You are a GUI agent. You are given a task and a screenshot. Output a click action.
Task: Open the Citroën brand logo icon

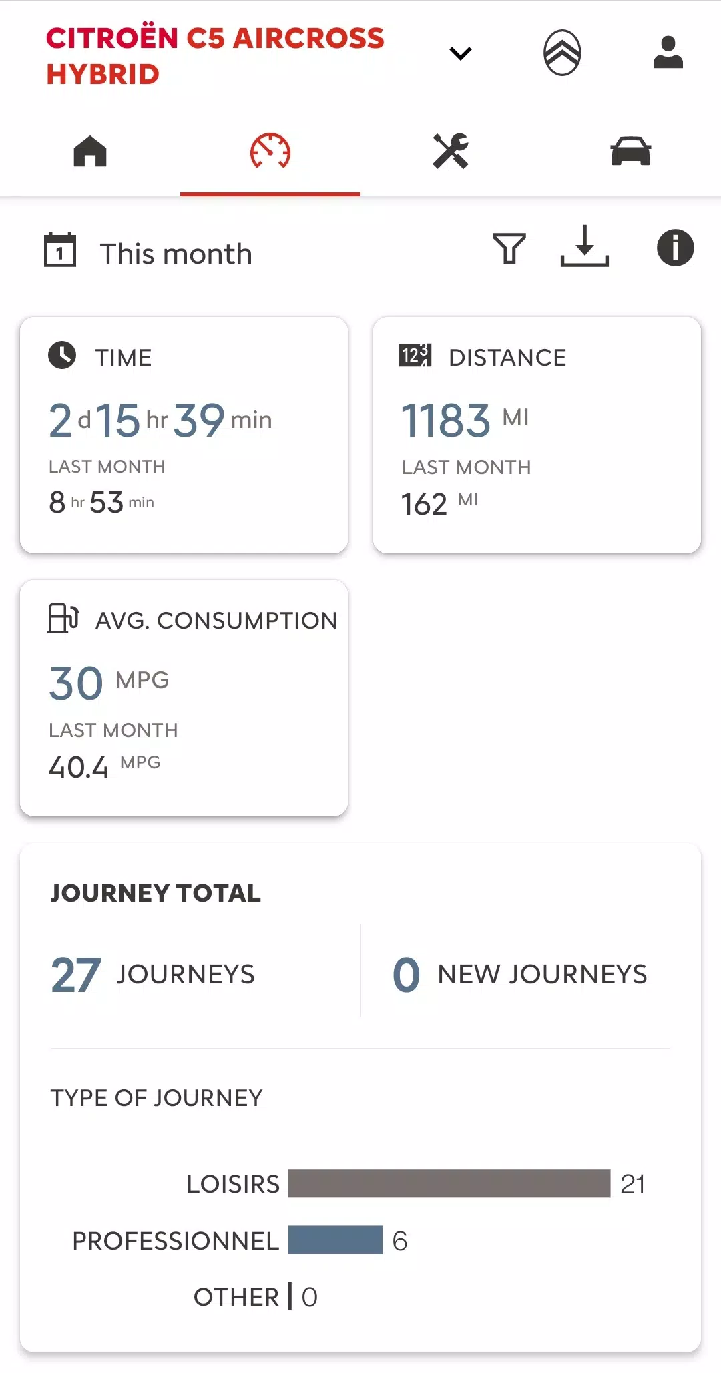562,53
